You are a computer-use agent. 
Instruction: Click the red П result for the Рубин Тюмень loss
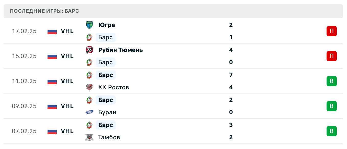[332, 56]
